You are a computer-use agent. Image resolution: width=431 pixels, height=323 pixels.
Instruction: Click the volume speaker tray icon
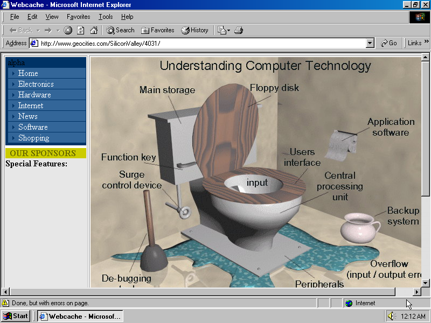(x=391, y=316)
